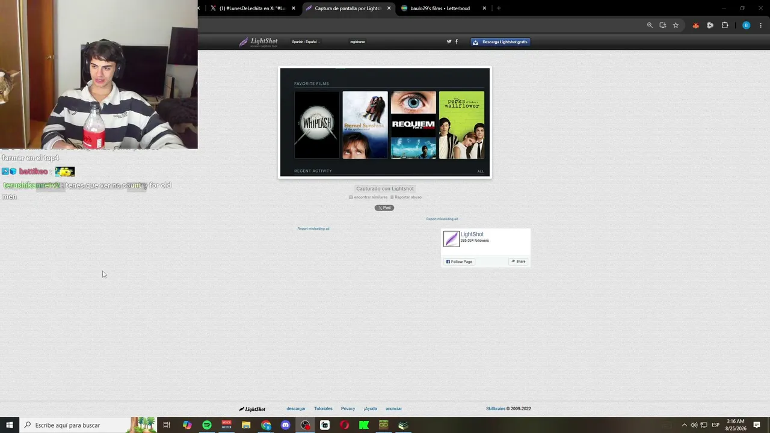Open LightShot's Facebook icon in header
The image size is (770, 433).
coord(457,41)
